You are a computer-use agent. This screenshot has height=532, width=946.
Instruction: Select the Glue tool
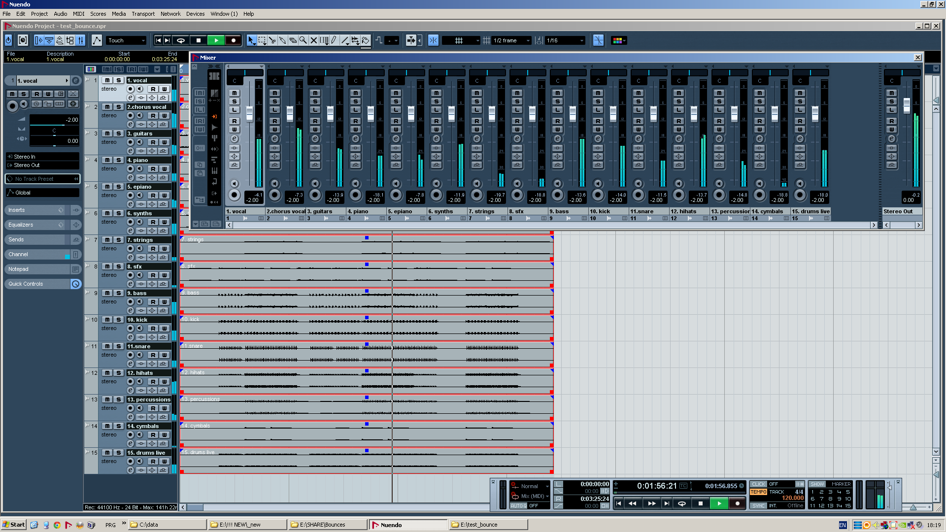click(x=283, y=40)
